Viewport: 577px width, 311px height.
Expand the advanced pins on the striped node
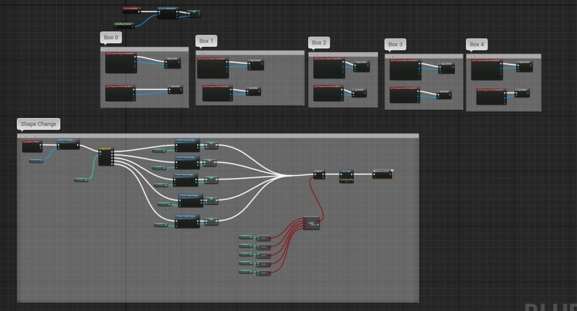pyautogui.click(x=346, y=181)
